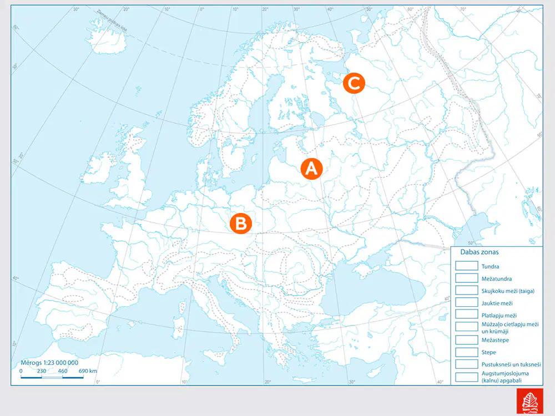Click the 230 scale bar label

[42, 371]
